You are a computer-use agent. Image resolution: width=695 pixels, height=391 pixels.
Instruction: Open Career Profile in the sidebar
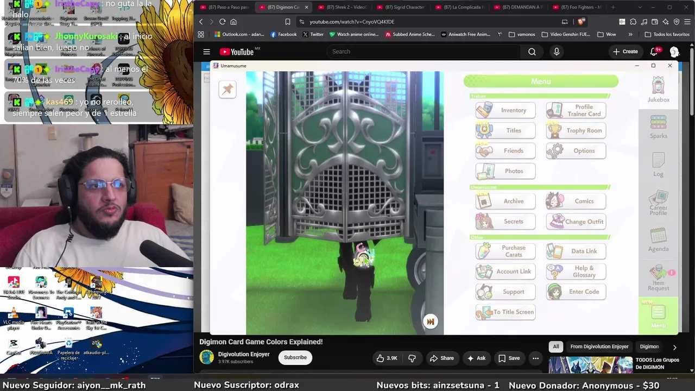[x=658, y=203]
